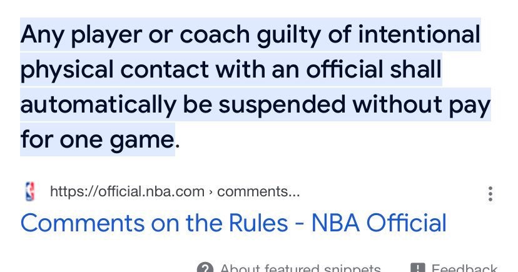Screen dimensions: 518x272
Task: Click "for one game" in the last line
Action: click(x=96, y=140)
